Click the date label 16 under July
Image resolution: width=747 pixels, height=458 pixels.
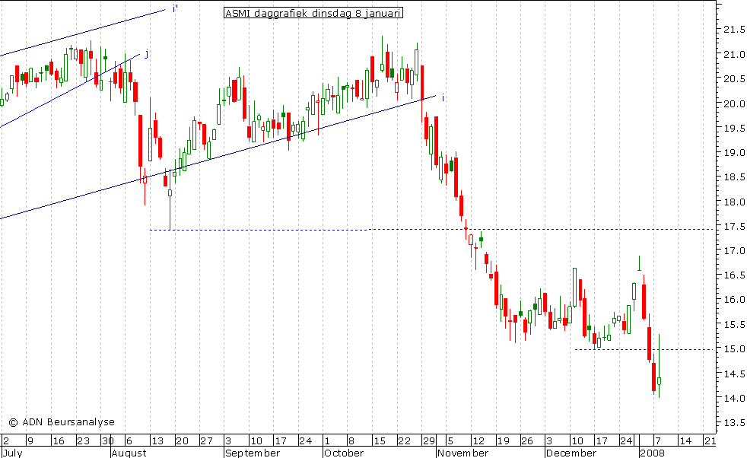58,441
